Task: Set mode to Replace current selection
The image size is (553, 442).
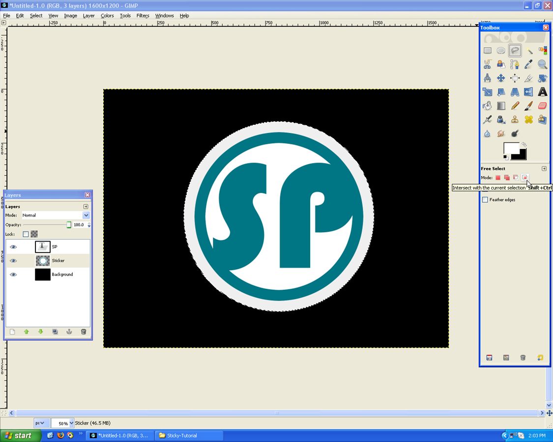Action: click(498, 178)
